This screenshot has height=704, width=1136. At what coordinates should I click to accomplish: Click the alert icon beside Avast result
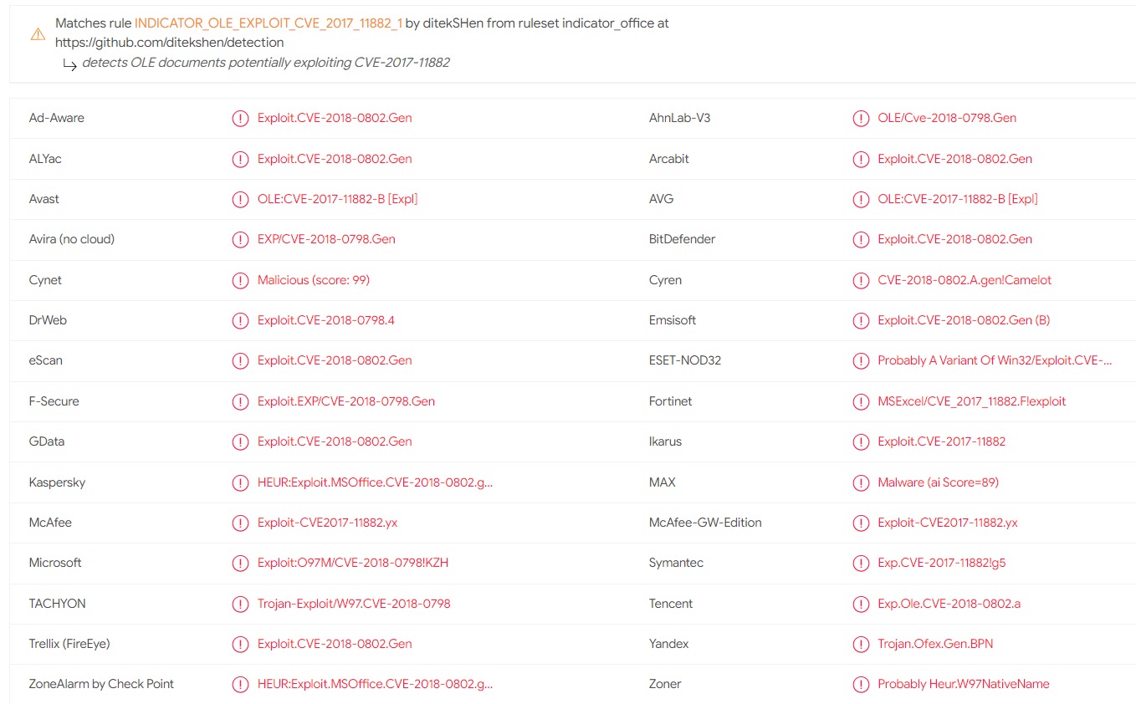(240, 200)
